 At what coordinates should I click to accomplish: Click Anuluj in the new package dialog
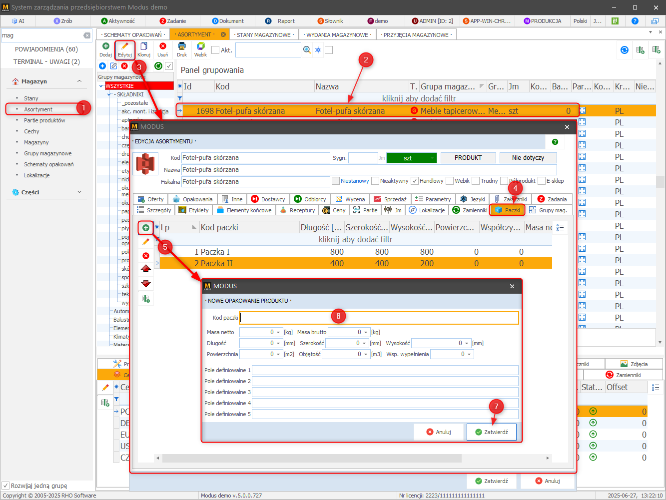click(x=439, y=432)
